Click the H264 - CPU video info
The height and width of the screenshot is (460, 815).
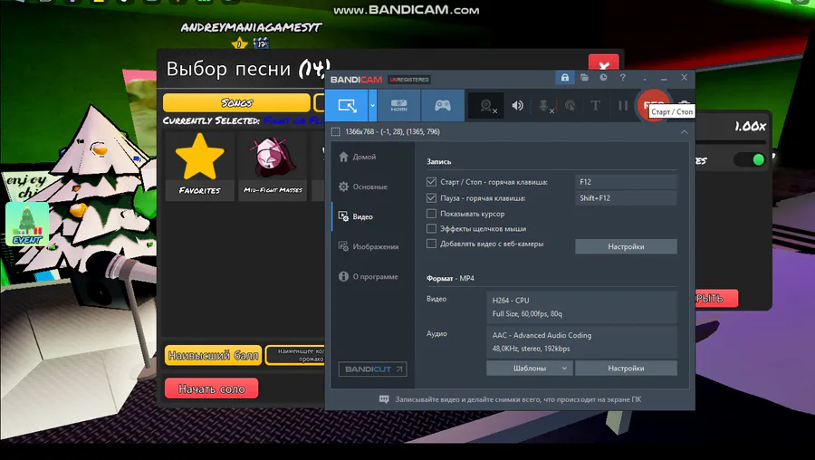point(511,301)
